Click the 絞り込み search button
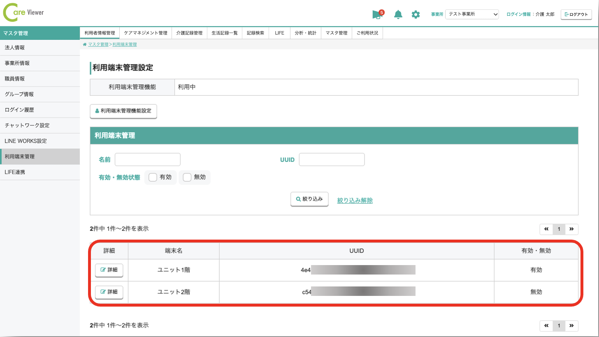 pos(309,199)
